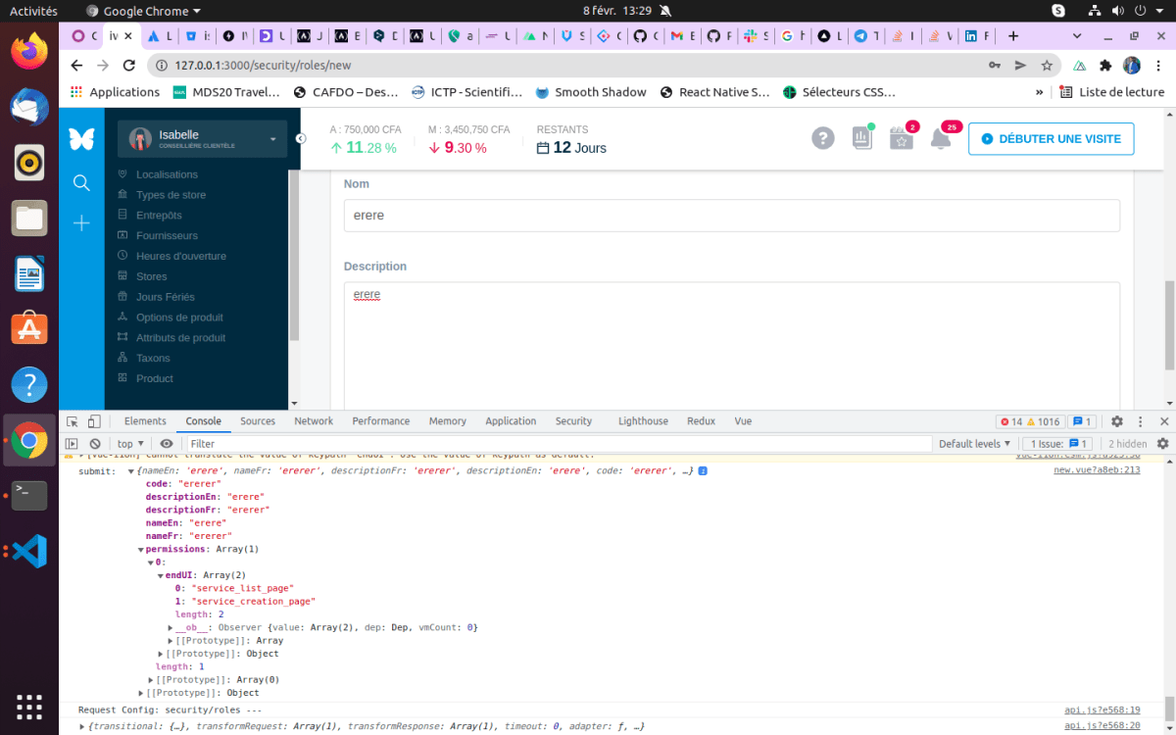This screenshot has height=735, width=1176.
Task: Open the Application tab
Action: click(x=511, y=421)
